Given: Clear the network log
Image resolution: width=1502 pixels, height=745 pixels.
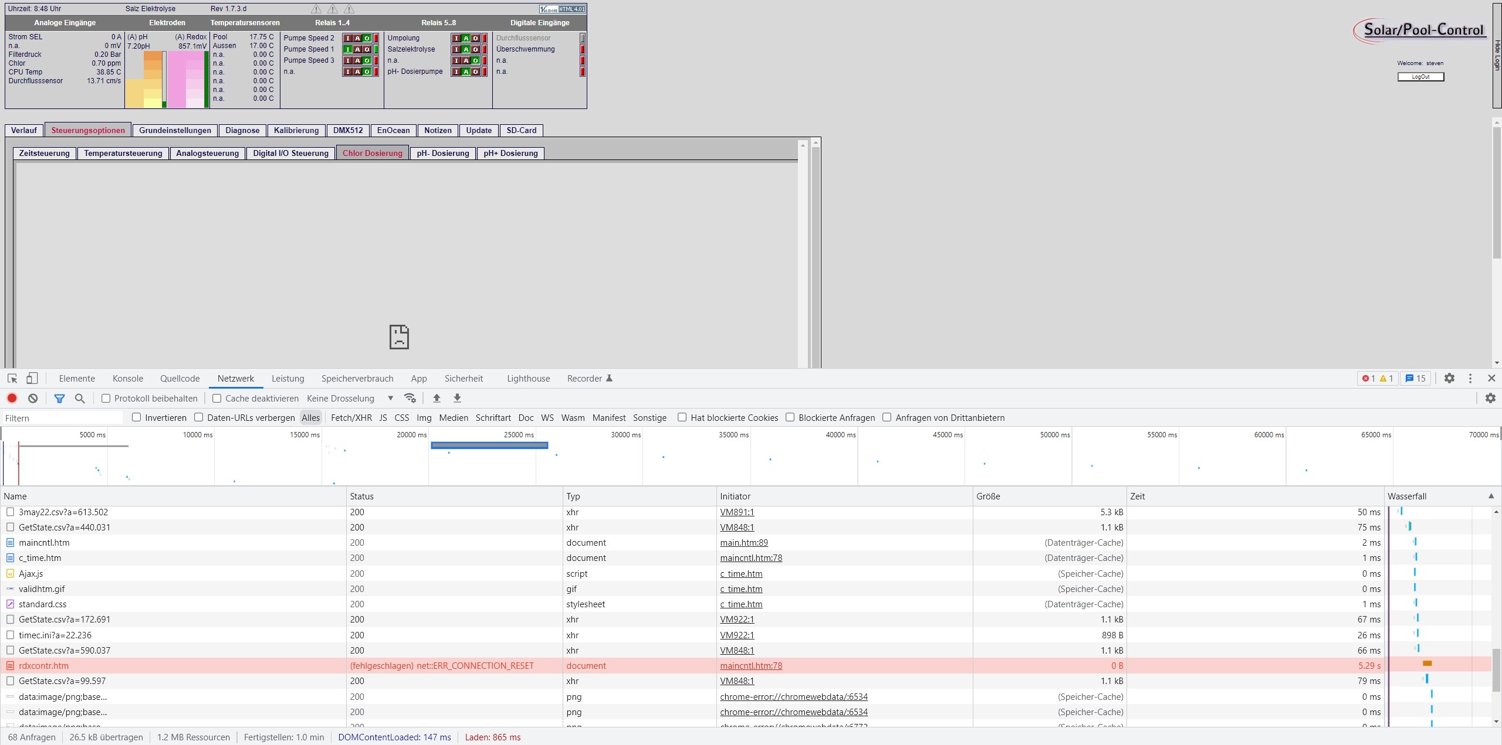Looking at the screenshot, I should click(33, 399).
